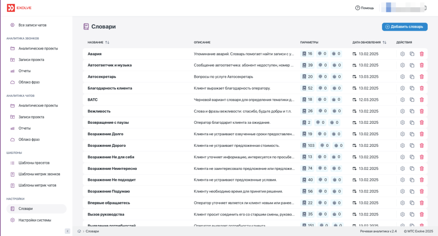The height and width of the screenshot is (236, 438).
Task: Sort by Дата обновления column arrows
Action: click(x=385, y=42)
